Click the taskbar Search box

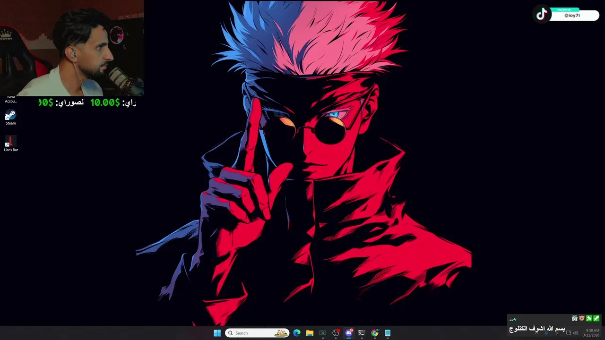[257, 333]
